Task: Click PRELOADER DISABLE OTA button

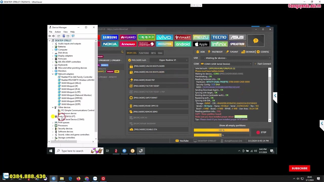Action: point(158,129)
